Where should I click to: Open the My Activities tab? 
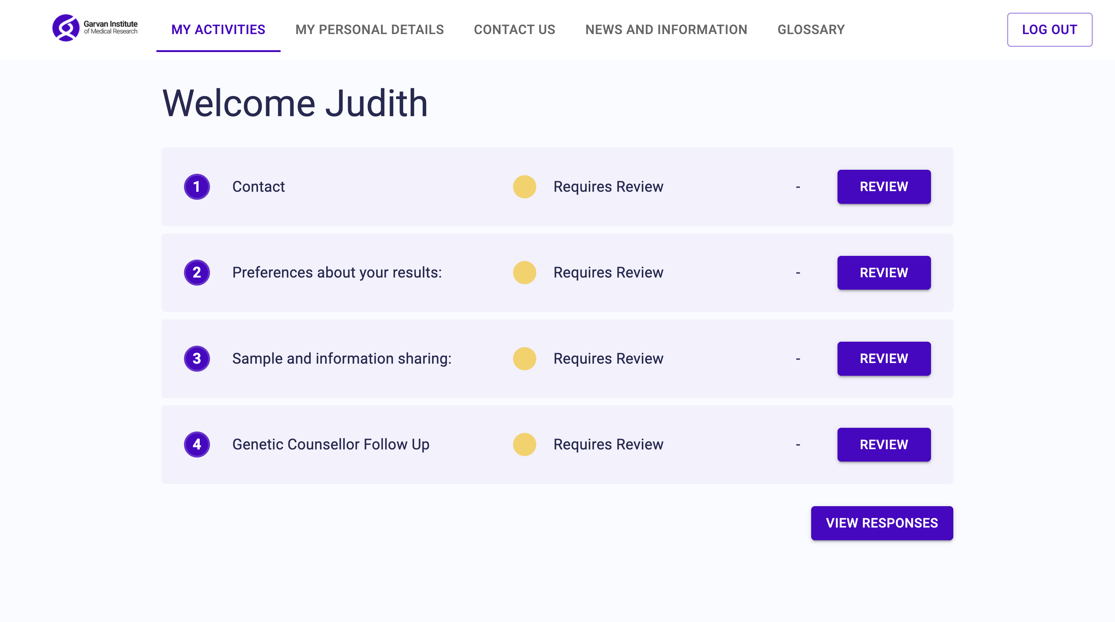pyautogui.click(x=218, y=29)
